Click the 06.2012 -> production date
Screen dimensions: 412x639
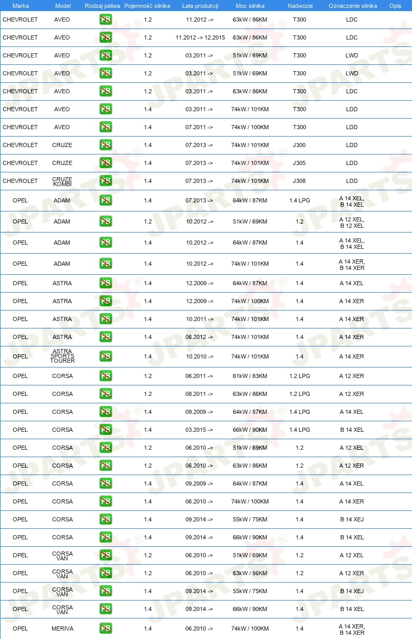pos(200,337)
